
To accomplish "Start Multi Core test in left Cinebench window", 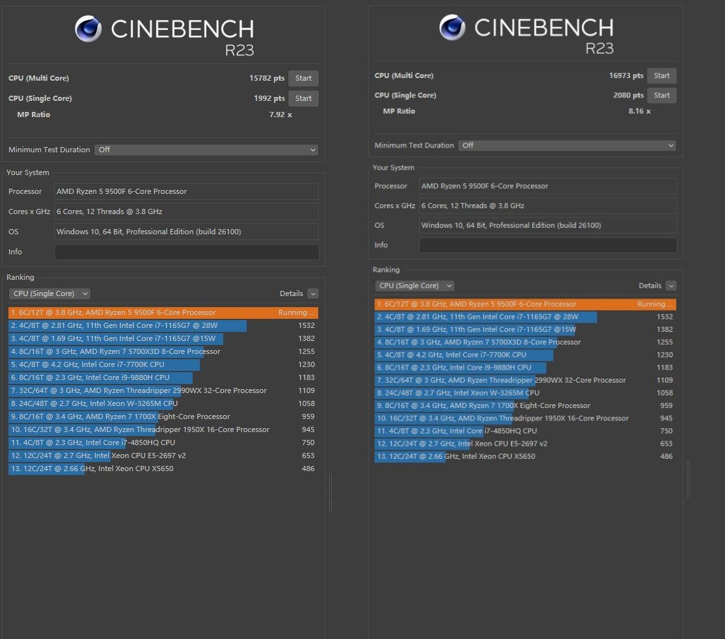I will point(303,78).
